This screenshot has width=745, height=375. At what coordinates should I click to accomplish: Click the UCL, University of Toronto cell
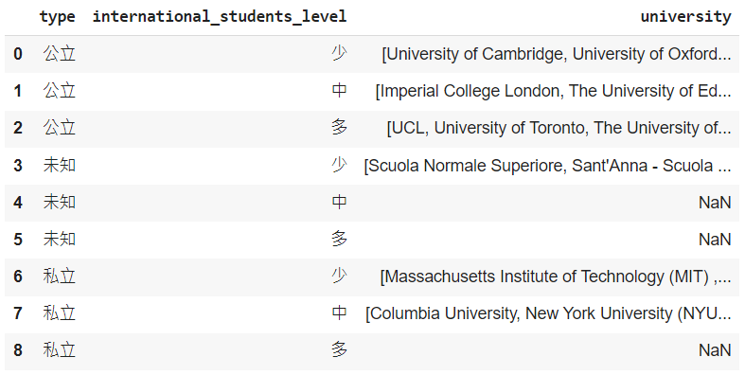(559, 128)
